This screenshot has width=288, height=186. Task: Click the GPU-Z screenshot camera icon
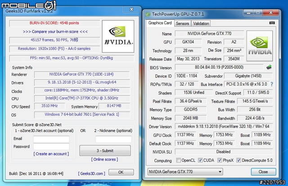click(x=272, y=23)
